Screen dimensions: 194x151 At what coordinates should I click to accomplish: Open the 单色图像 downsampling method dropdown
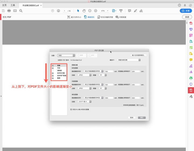pyautogui.click(x=93, y=98)
